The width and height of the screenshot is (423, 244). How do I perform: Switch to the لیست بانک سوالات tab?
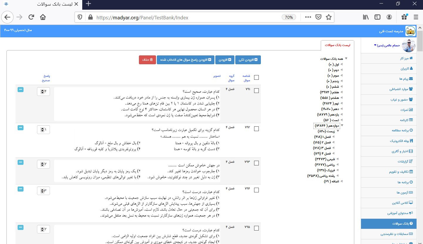coord(338,45)
